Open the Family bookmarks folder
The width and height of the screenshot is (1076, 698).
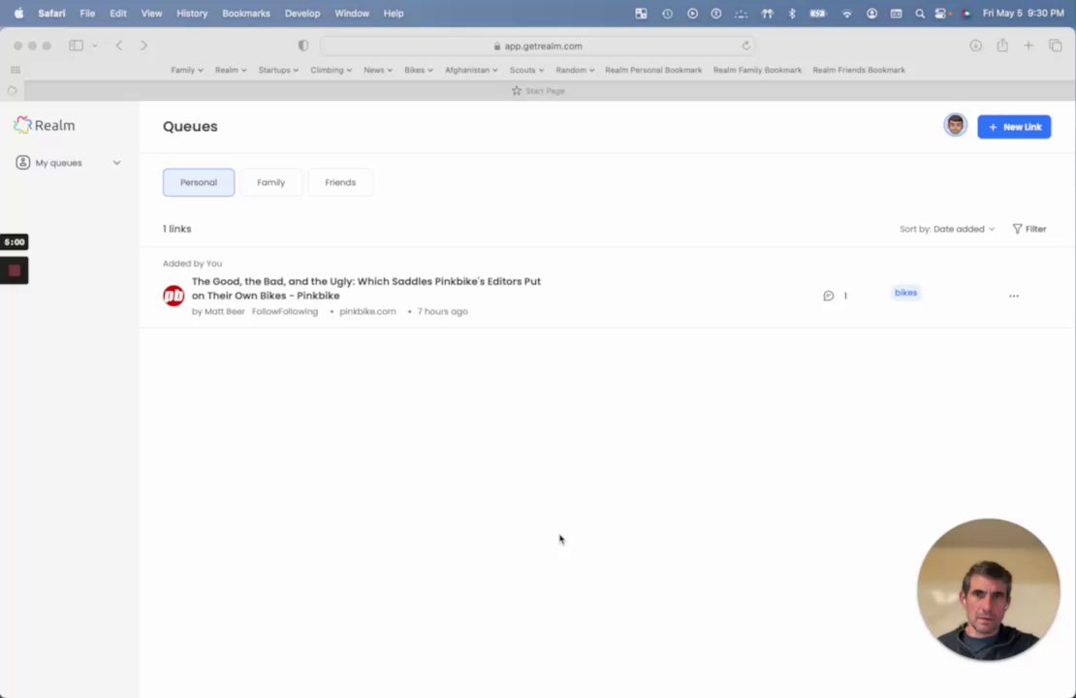pos(187,70)
